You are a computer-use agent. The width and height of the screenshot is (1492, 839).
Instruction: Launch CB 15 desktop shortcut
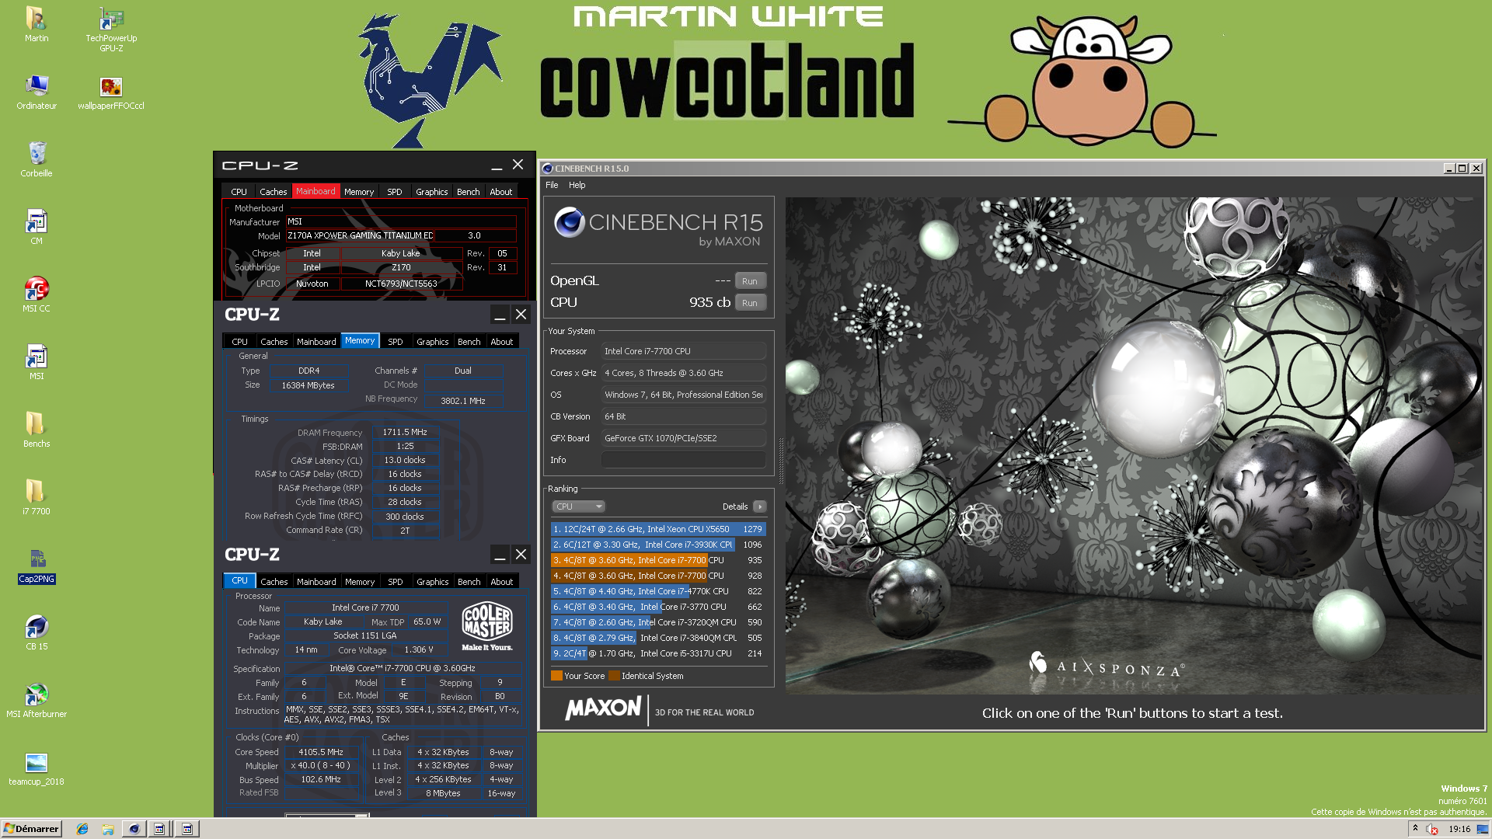point(37,632)
